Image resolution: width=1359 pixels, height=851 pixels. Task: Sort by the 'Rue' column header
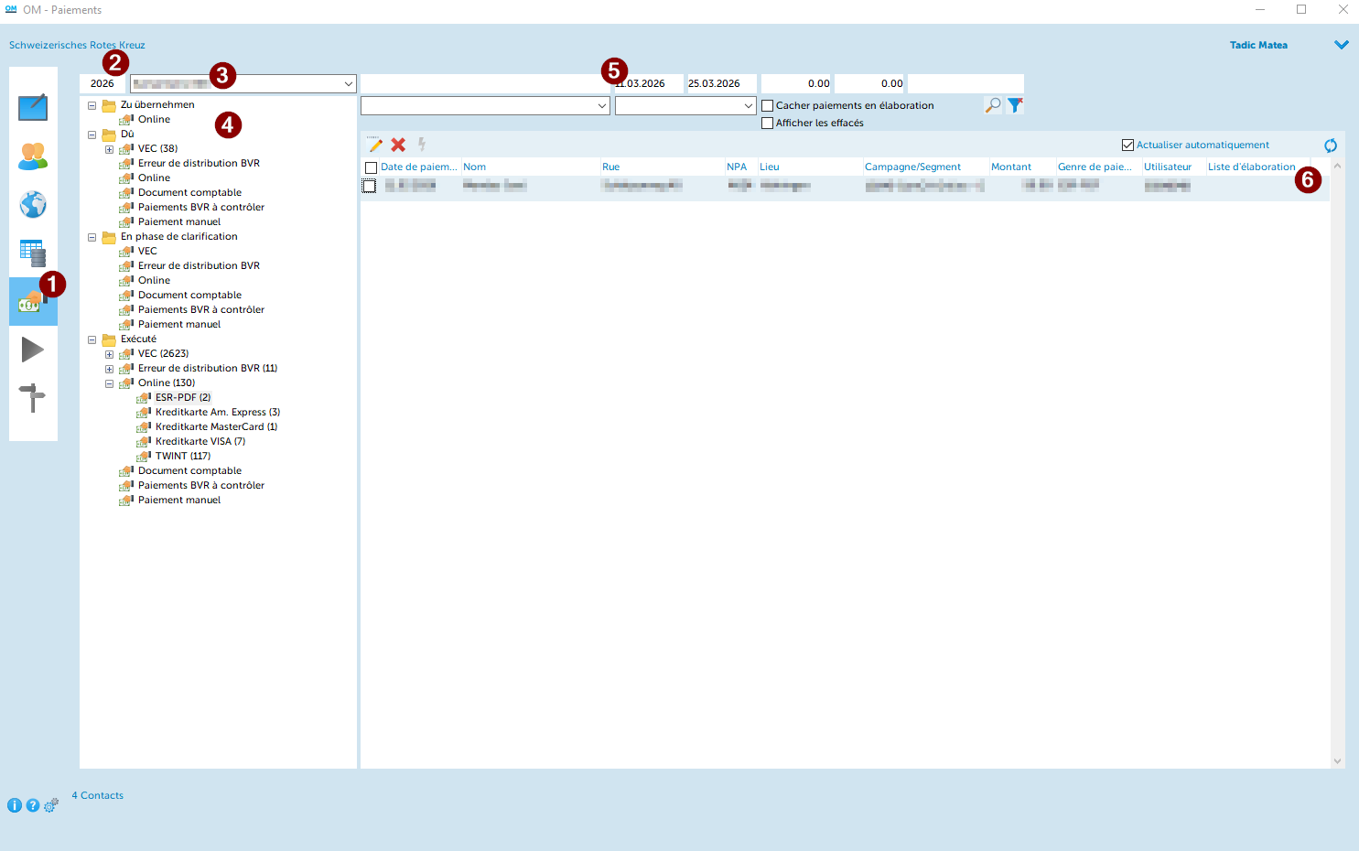(611, 167)
